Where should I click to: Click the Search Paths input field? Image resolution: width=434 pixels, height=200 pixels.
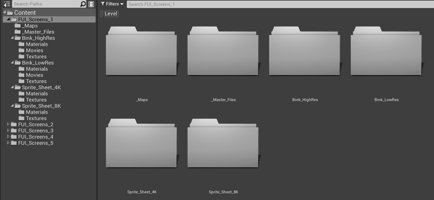click(46, 4)
